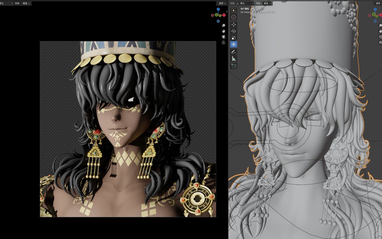Open the 选项 options dropdown in right viewport
The width and height of the screenshot is (382, 239).
378,3
